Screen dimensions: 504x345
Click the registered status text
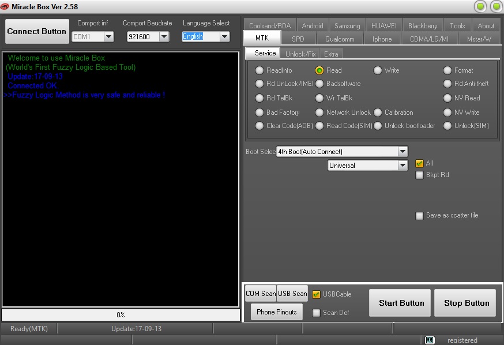[462, 340]
